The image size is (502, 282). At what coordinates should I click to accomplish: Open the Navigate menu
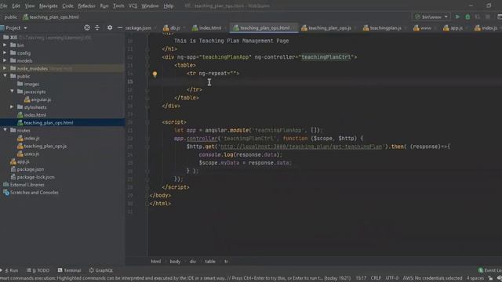pyautogui.click(x=49, y=5)
